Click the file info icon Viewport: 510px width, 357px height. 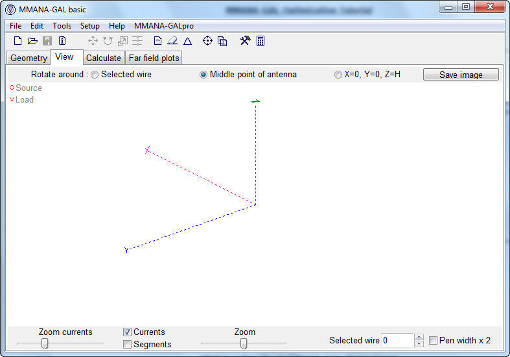62,41
